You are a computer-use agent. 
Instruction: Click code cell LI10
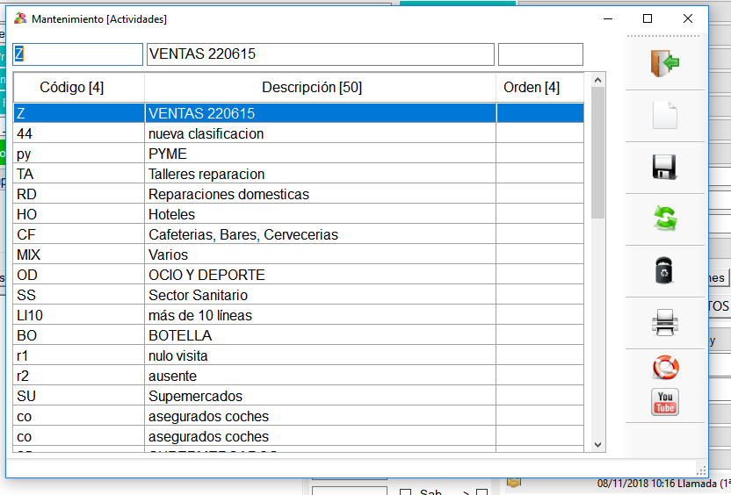coord(79,315)
